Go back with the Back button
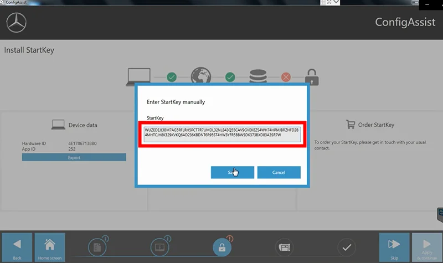 [x=17, y=247]
